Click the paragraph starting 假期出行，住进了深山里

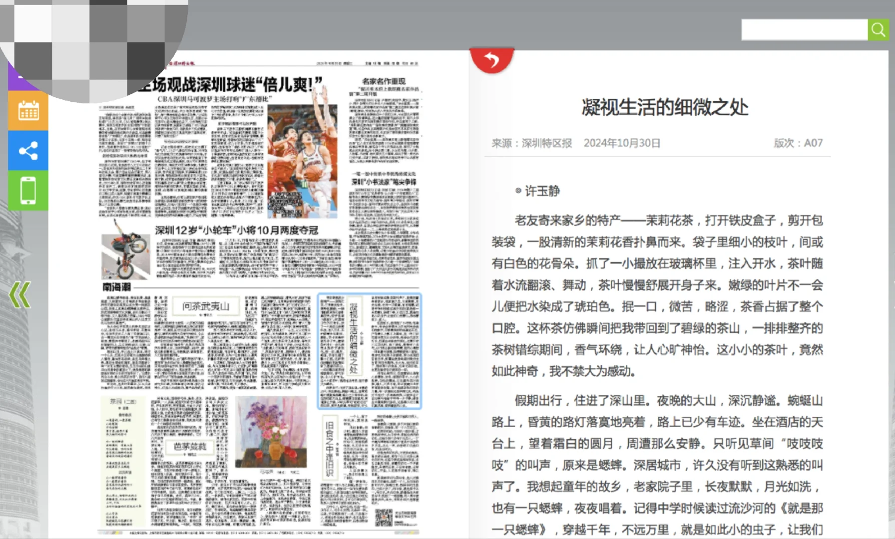pos(657,465)
